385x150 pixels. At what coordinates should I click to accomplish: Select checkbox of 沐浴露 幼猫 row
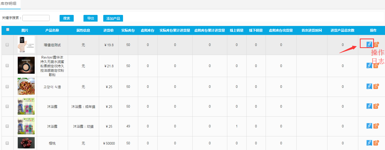tap(7, 126)
